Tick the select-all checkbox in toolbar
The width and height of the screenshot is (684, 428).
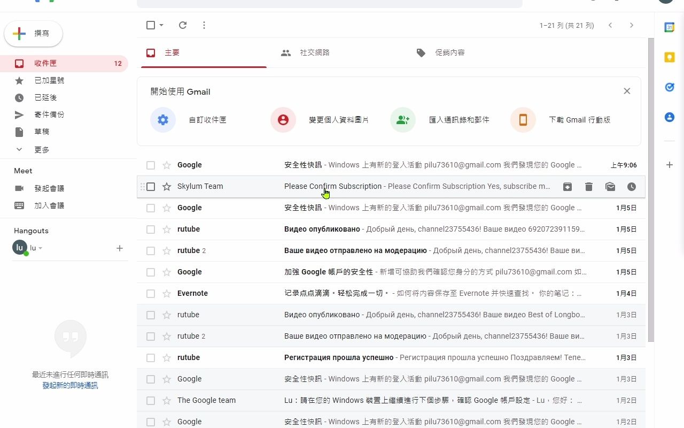[151, 25]
